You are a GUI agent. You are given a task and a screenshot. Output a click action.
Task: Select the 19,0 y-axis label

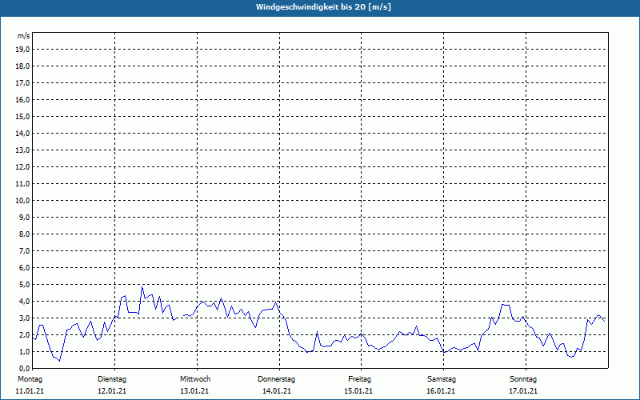pyautogui.click(x=23, y=49)
